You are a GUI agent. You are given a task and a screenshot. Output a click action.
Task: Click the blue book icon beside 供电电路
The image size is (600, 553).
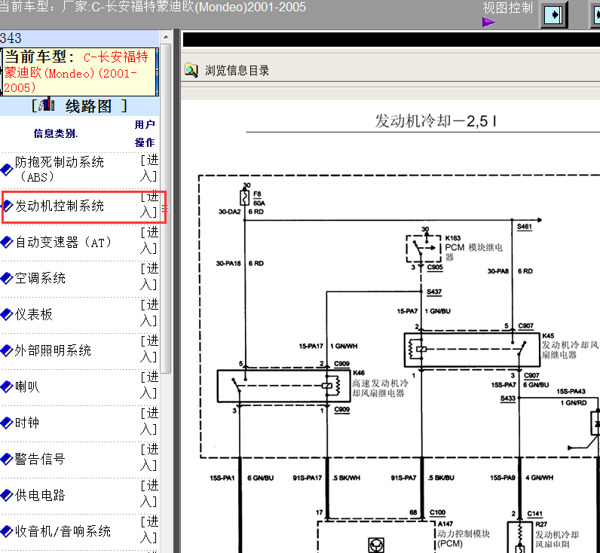pyautogui.click(x=7, y=495)
